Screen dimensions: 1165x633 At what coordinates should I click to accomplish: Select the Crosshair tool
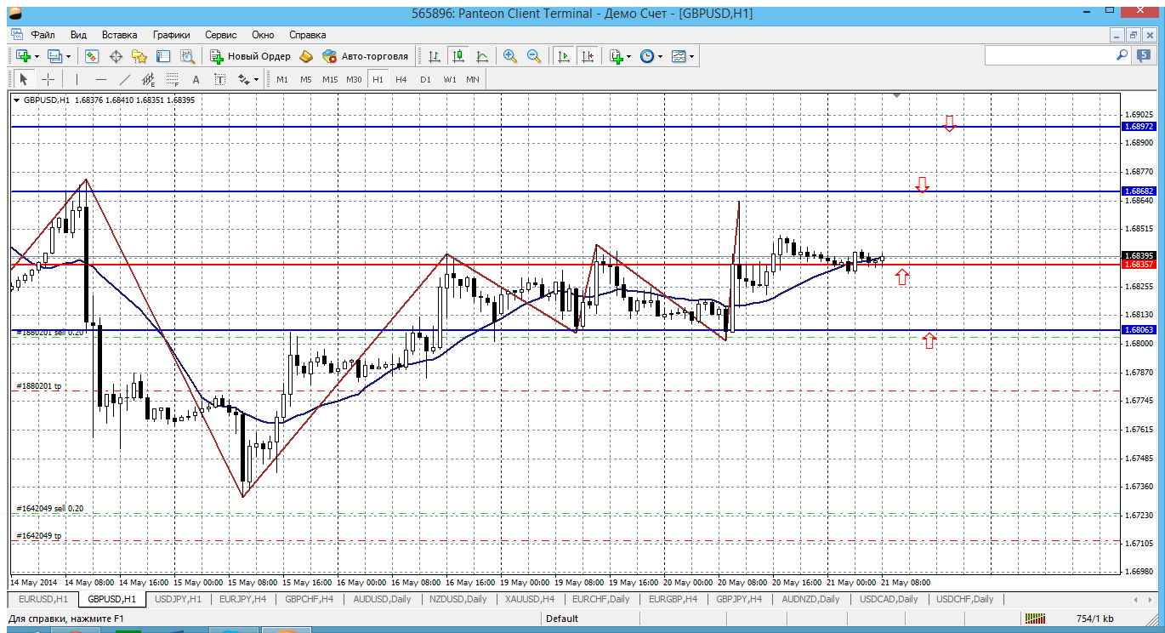coord(48,79)
